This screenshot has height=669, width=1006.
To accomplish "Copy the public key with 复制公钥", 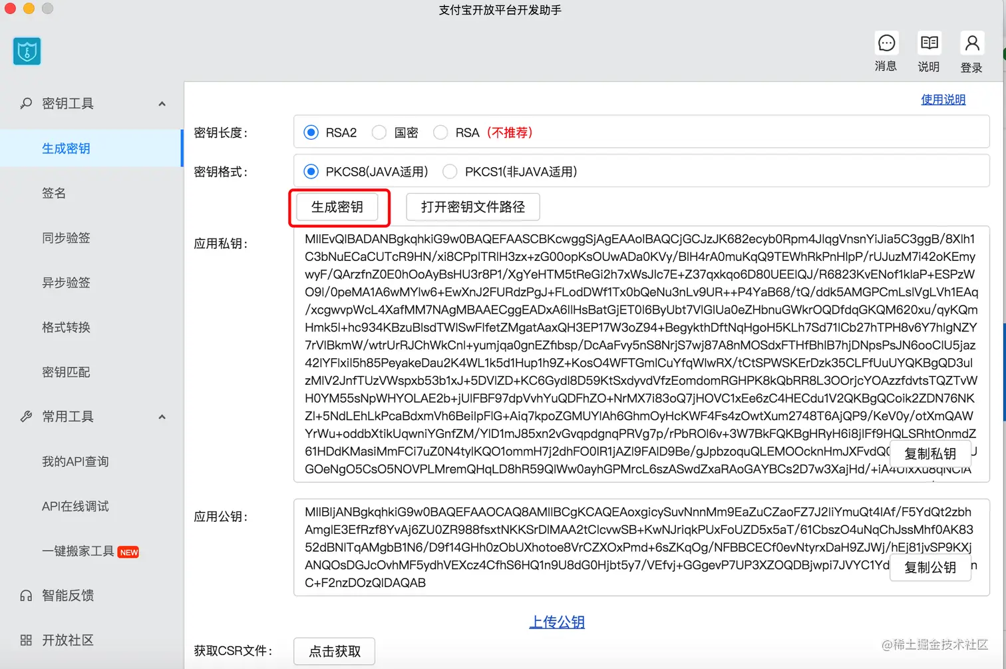I will (x=930, y=568).
